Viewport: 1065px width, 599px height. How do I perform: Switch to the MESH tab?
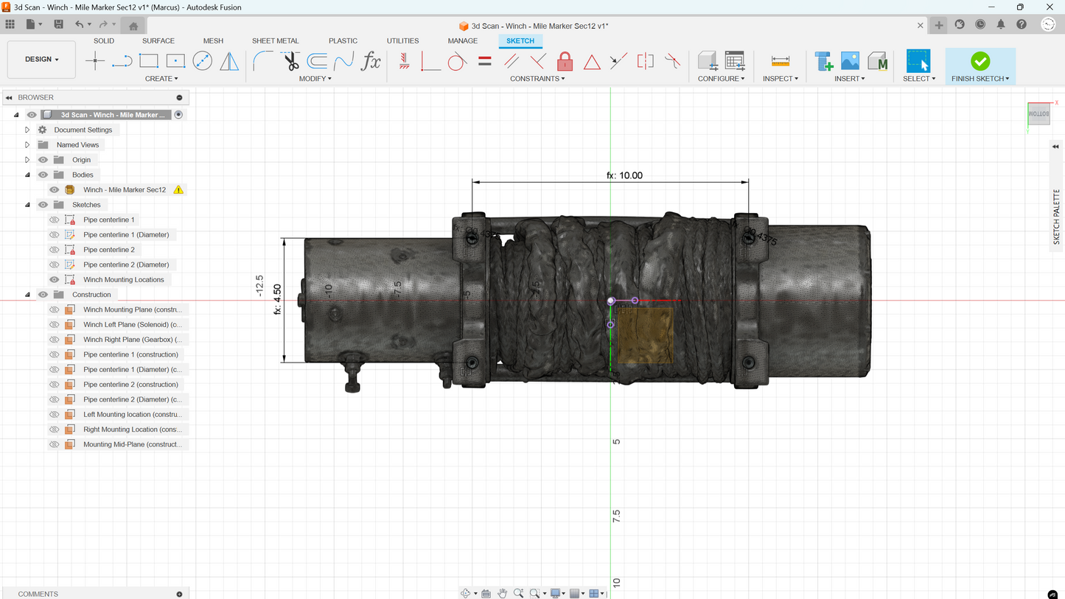click(213, 41)
